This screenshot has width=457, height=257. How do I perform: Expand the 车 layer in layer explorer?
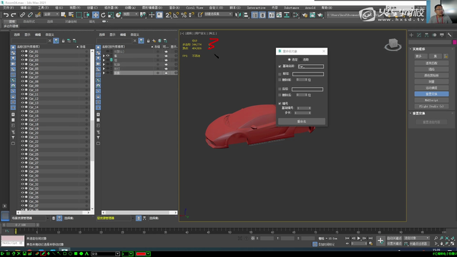tap(103, 56)
